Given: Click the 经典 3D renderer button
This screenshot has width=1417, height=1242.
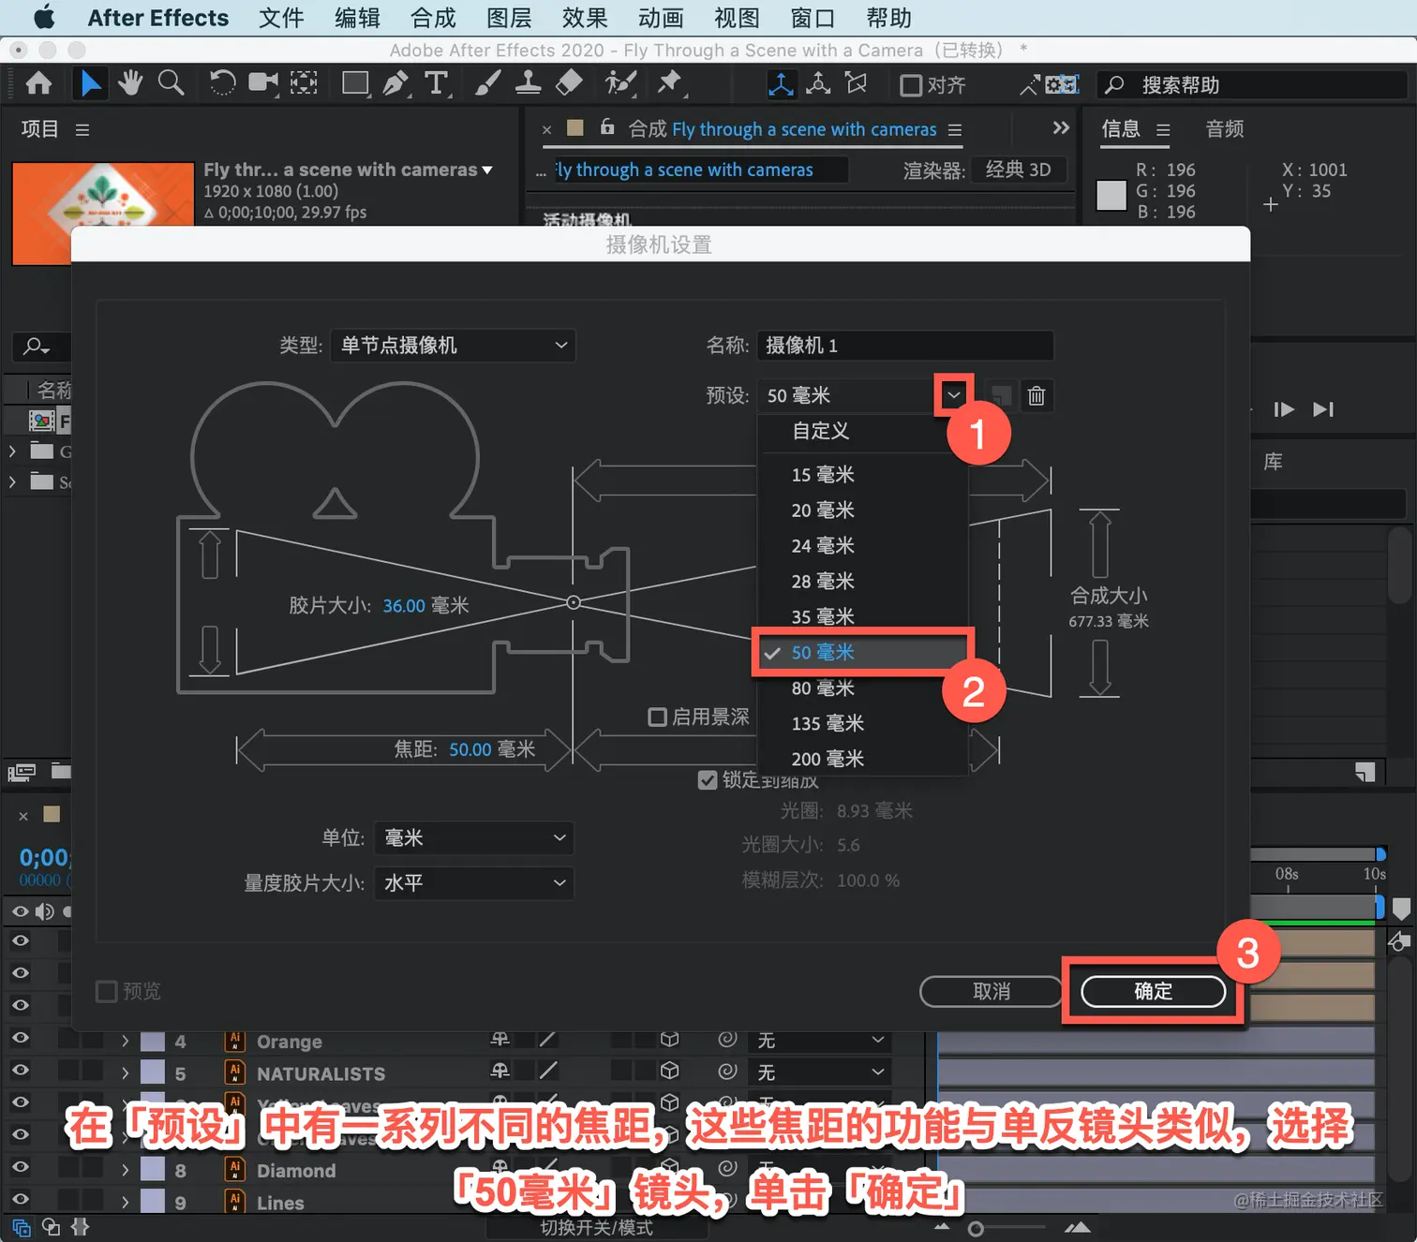Looking at the screenshot, I should [1019, 170].
